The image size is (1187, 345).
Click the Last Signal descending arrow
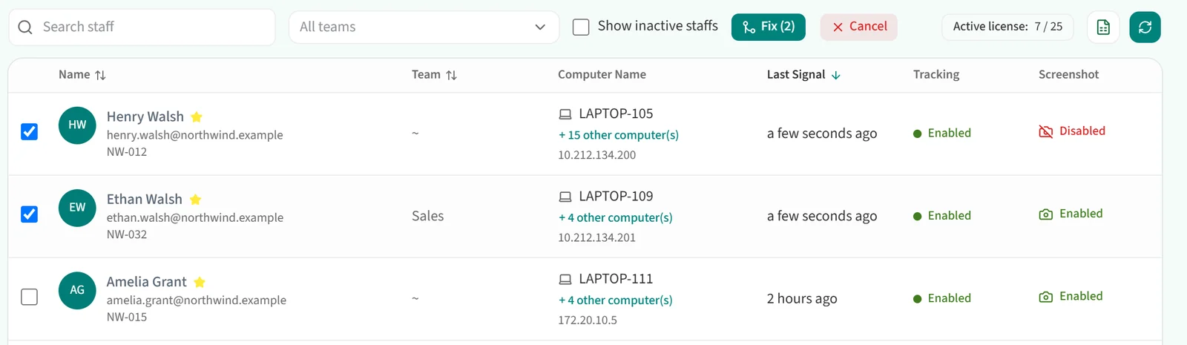836,75
